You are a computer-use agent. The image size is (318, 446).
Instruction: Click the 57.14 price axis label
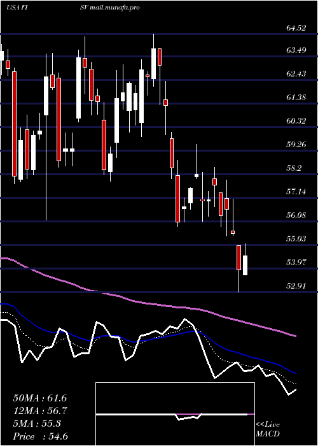(296, 192)
